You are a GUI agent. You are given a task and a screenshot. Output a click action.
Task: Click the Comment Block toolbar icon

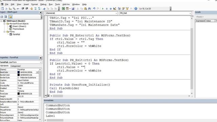click(35, 8)
